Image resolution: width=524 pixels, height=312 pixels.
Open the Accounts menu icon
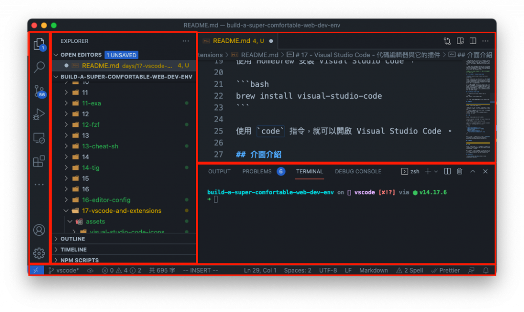coord(39,230)
